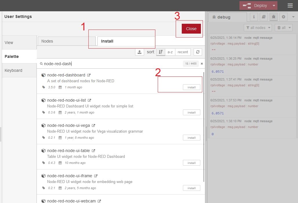Click the node-red-node-ui-webcam module title

[72, 201]
